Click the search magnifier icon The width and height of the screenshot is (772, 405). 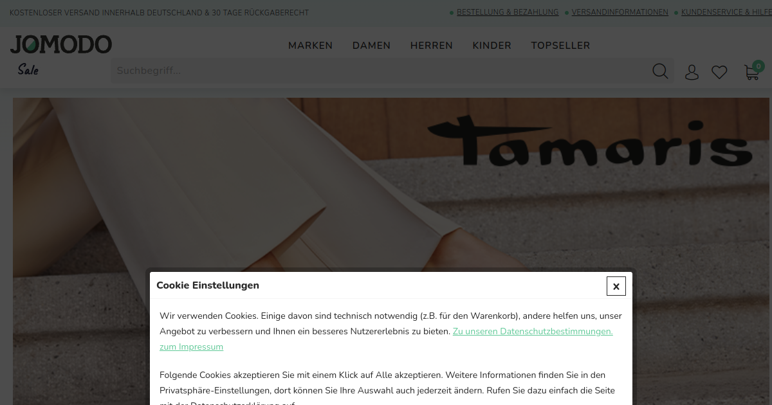coord(660,71)
